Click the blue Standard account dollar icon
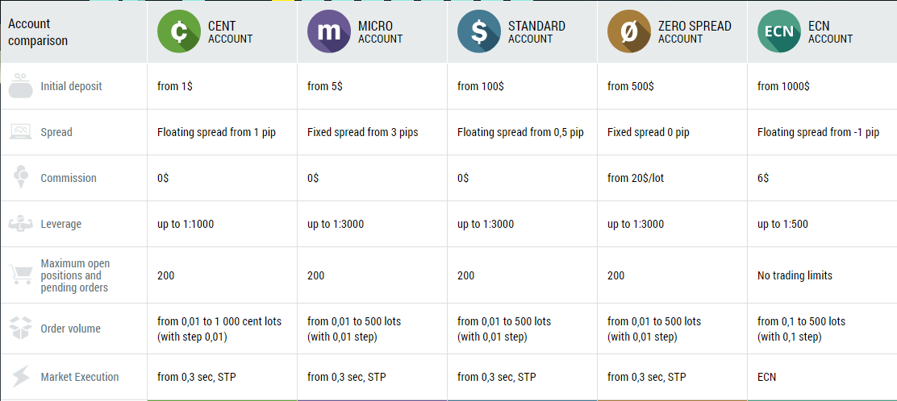The image size is (897, 401). 479,32
